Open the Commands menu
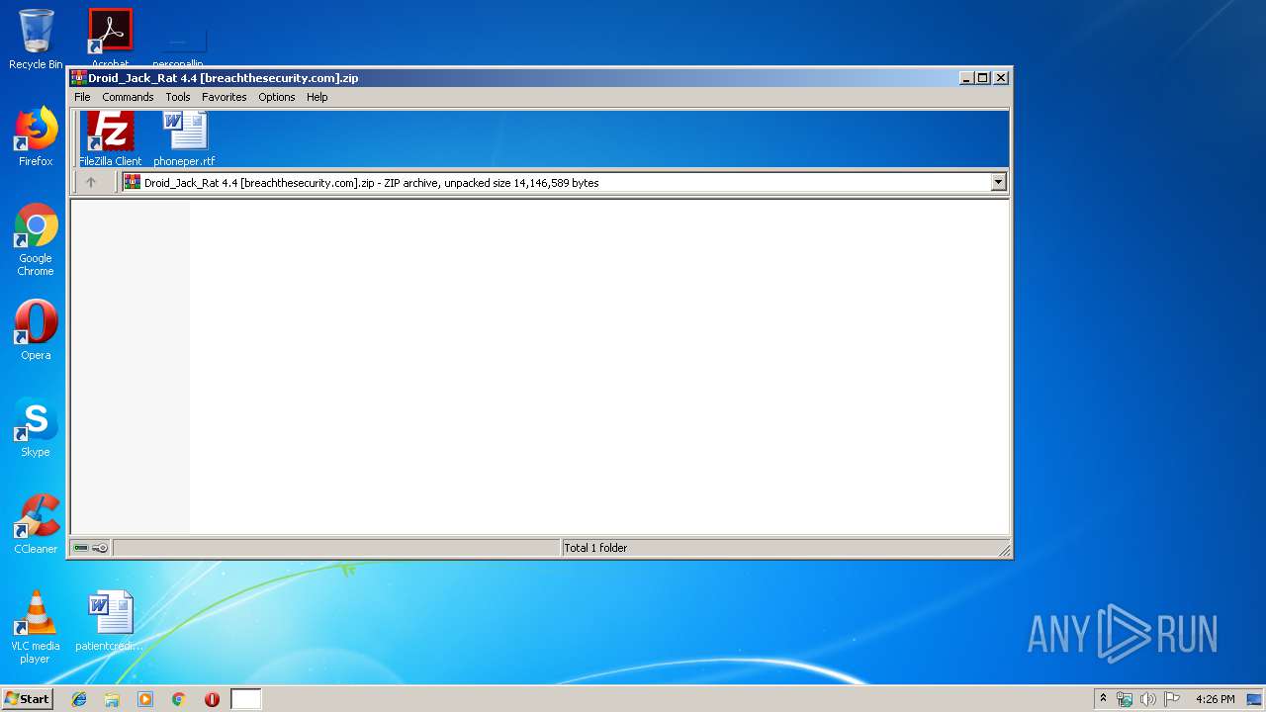Viewport: 1266px width, 712px height. (x=128, y=97)
